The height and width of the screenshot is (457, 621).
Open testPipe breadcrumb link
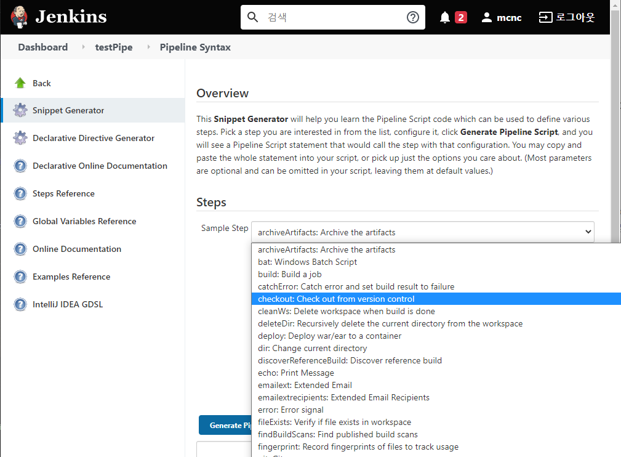pos(114,47)
